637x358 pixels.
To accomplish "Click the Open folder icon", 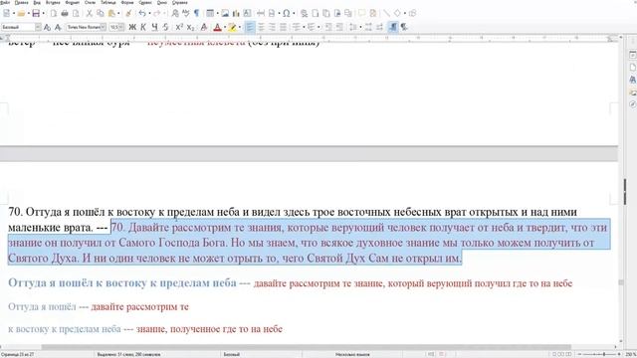I will click(x=21, y=13).
